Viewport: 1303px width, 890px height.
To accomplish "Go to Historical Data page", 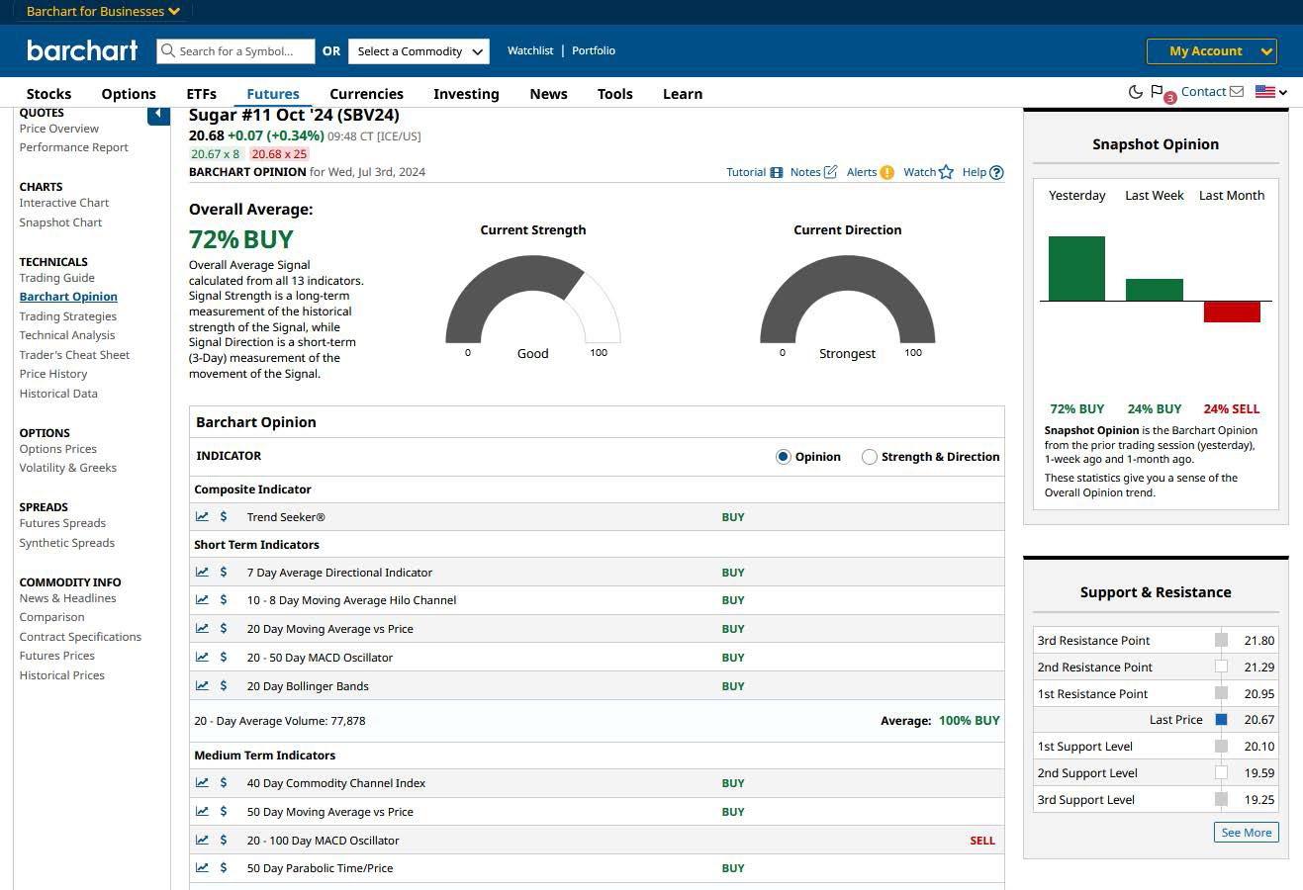I will (x=58, y=394).
